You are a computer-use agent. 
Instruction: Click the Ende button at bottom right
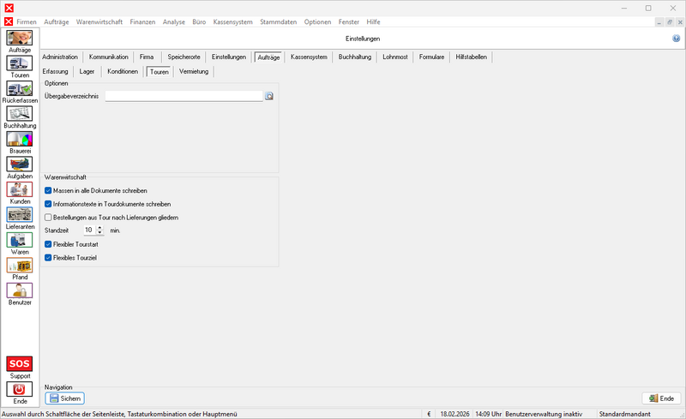tap(661, 398)
